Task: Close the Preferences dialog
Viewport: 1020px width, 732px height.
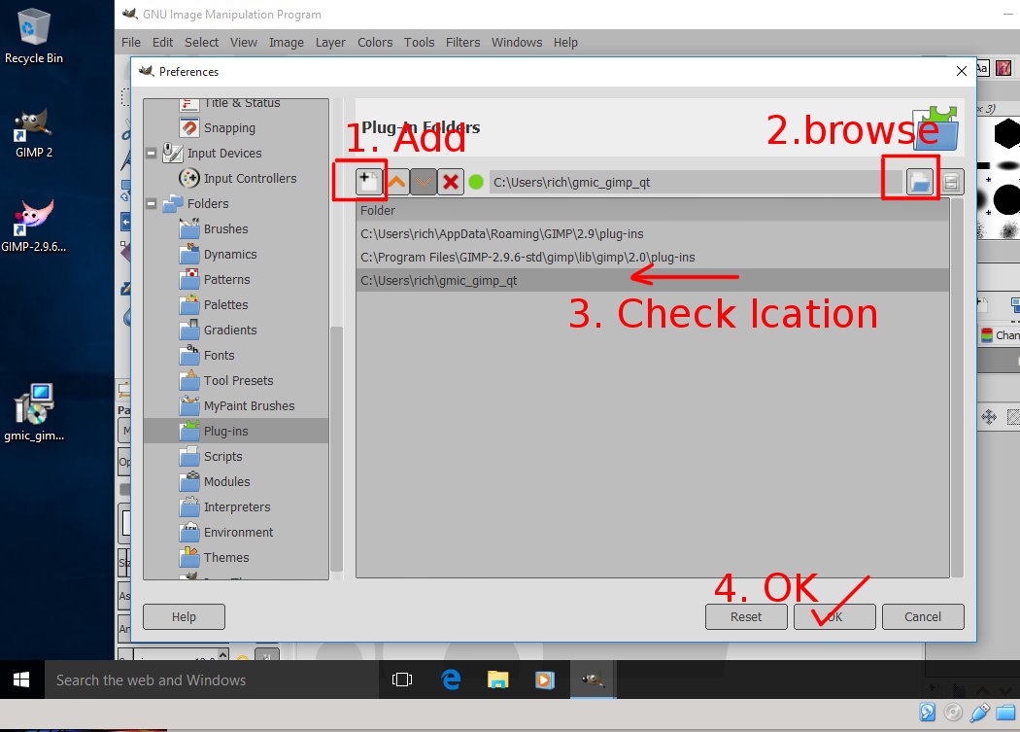Action: coord(962,71)
